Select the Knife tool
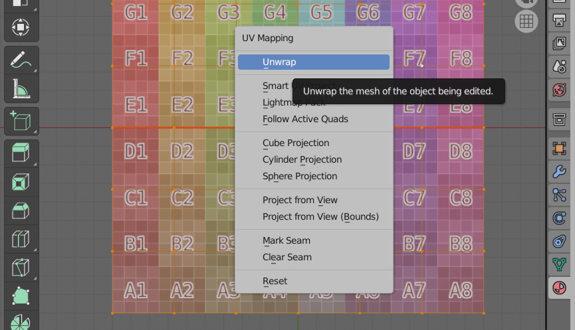Viewport: 575px width, 330px height. pos(21,268)
